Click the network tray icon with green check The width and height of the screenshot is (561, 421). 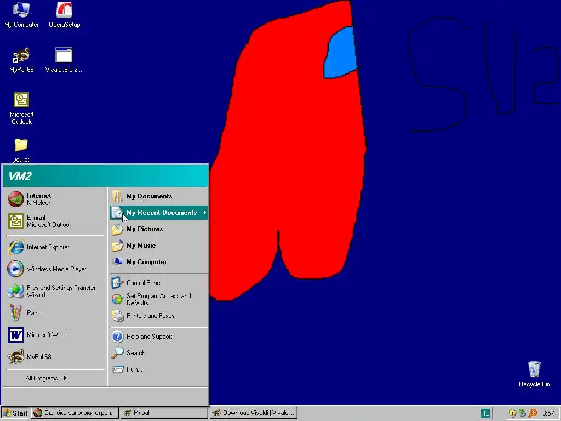pyautogui.click(x=522, y=413)
